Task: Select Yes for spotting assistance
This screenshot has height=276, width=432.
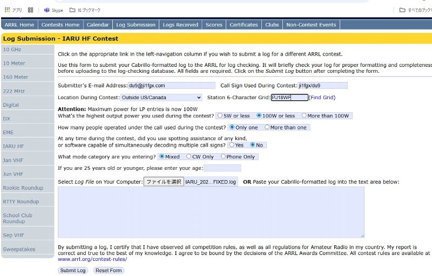Action: (x=232, y=144)
